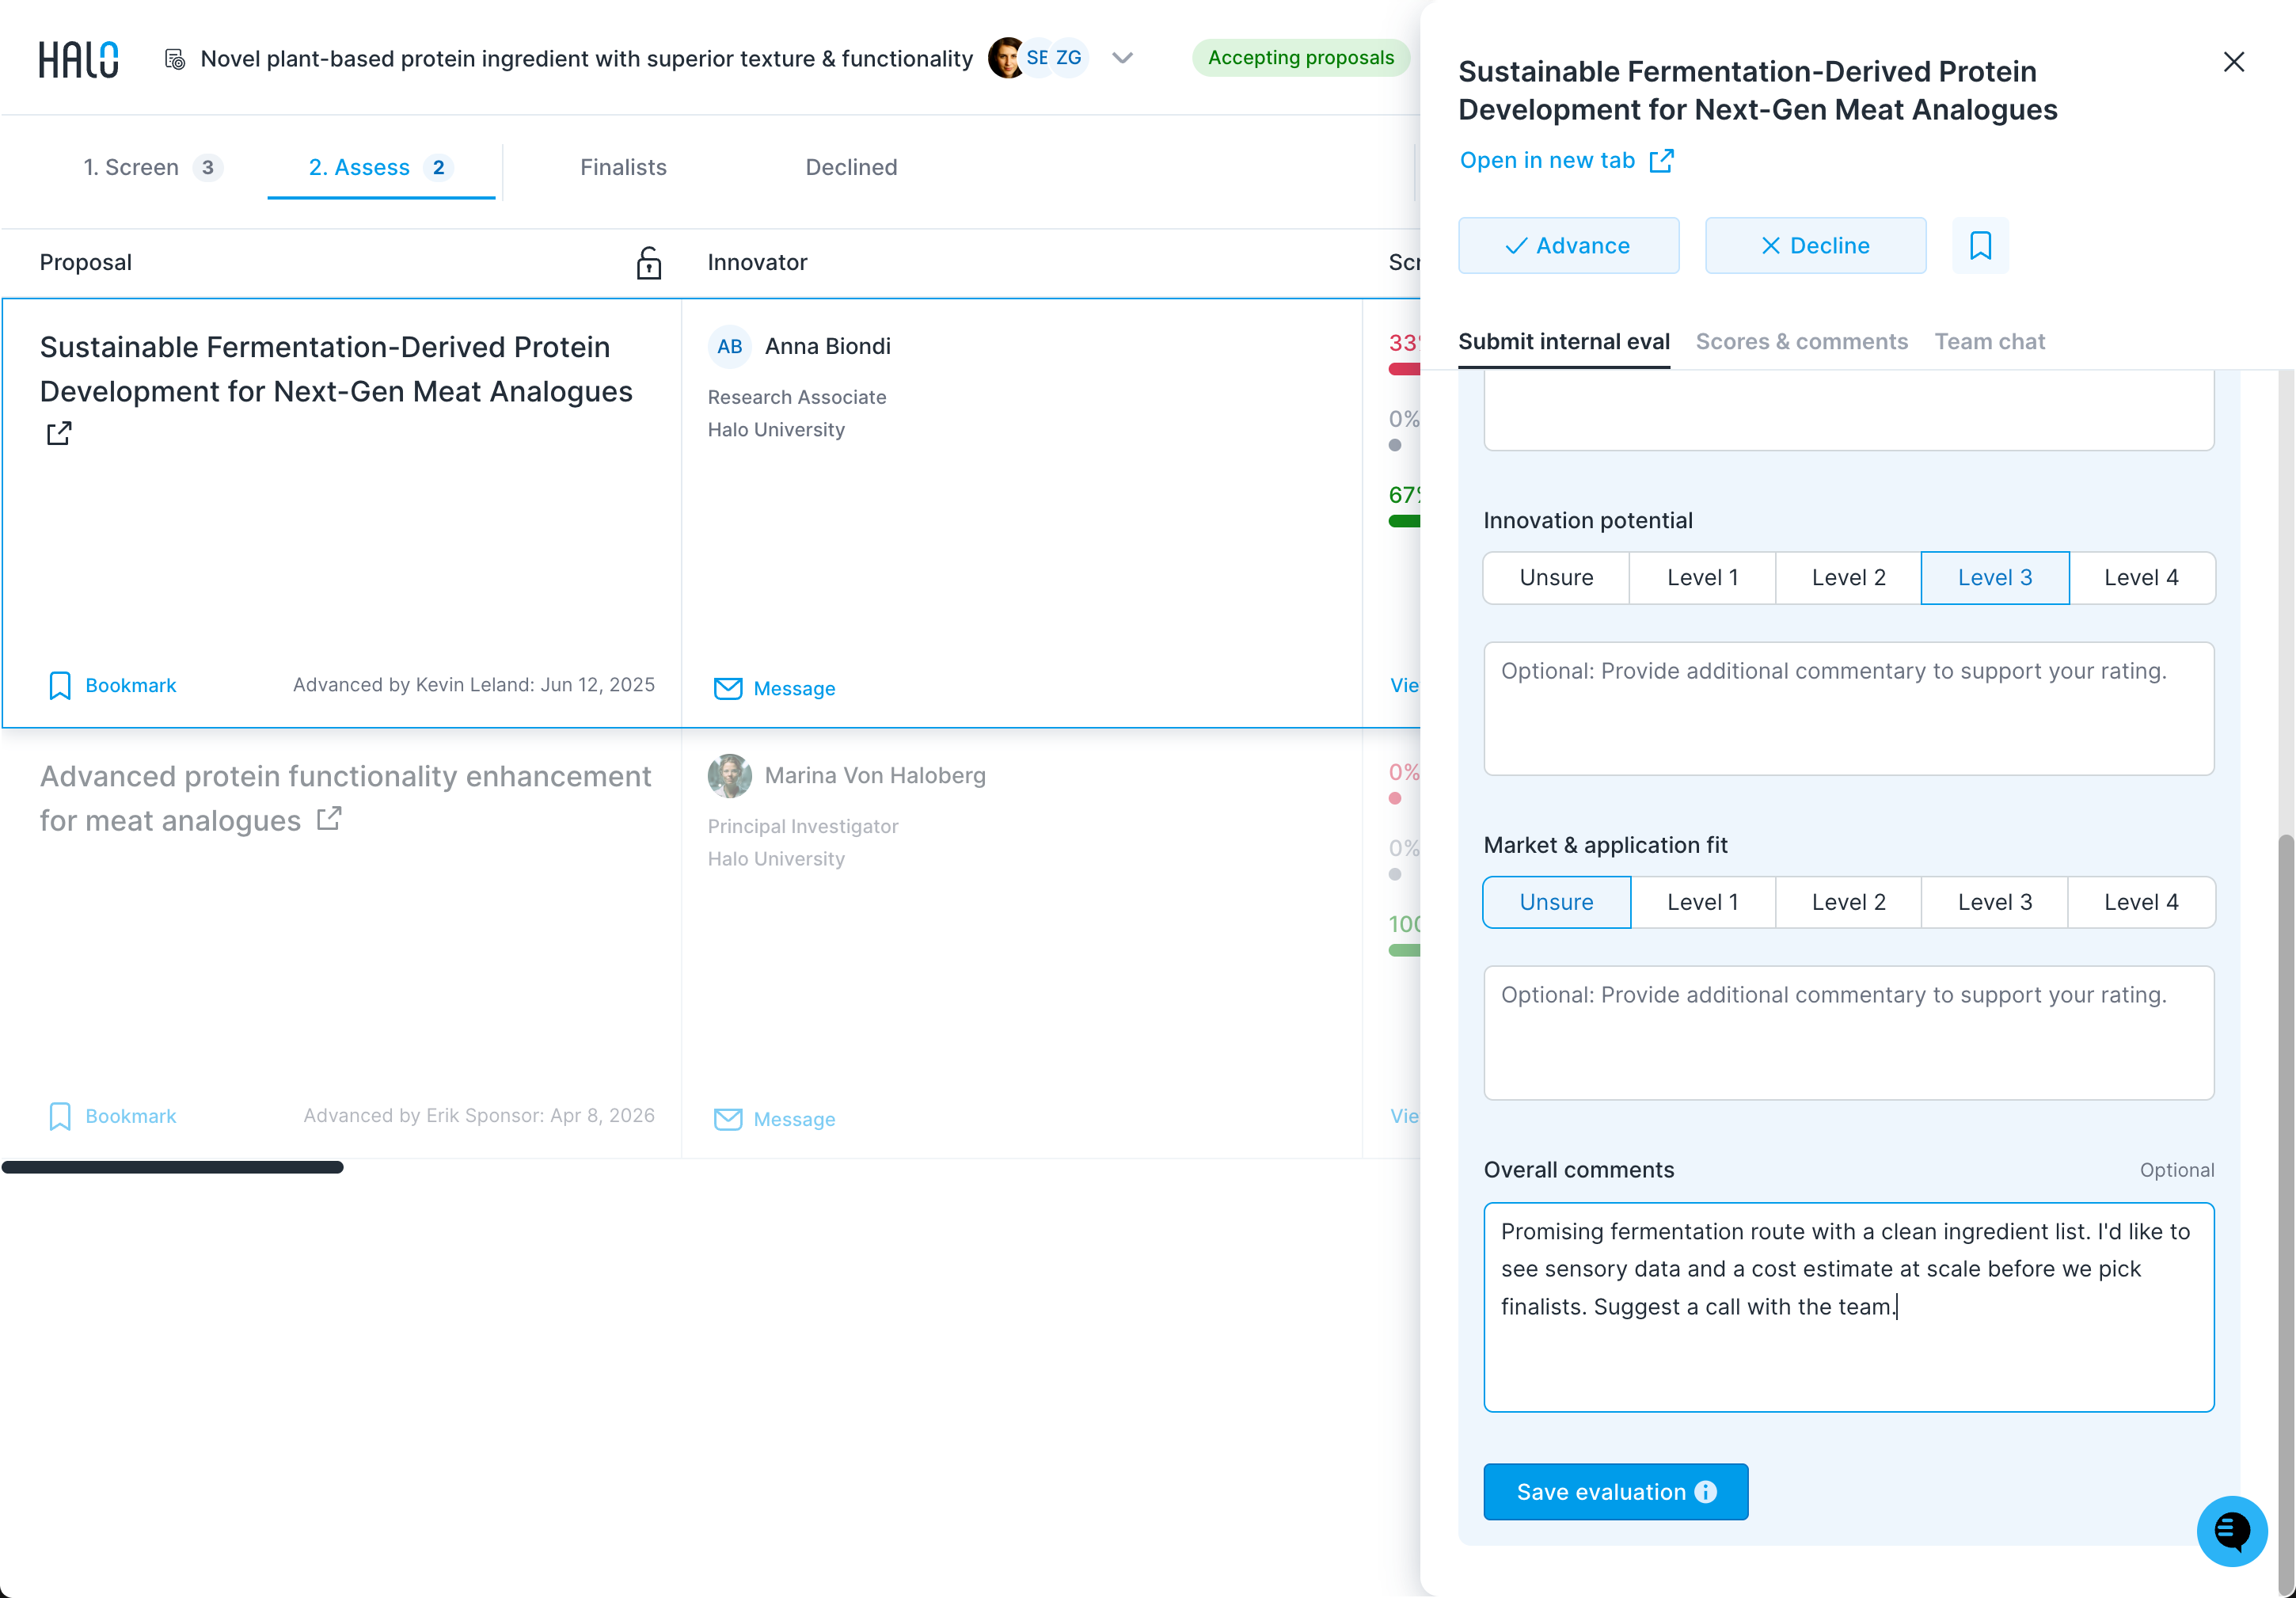The width and height of the screenshot is (2296, 1598).
Task: Open Sustainable Fermentation proposal external link icon
Action: [59, 433]
